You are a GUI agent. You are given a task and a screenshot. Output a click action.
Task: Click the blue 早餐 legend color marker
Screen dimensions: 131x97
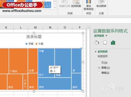pos(26,44)
